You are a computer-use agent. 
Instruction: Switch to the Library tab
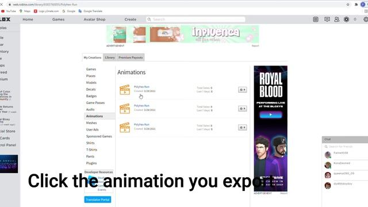110,57
